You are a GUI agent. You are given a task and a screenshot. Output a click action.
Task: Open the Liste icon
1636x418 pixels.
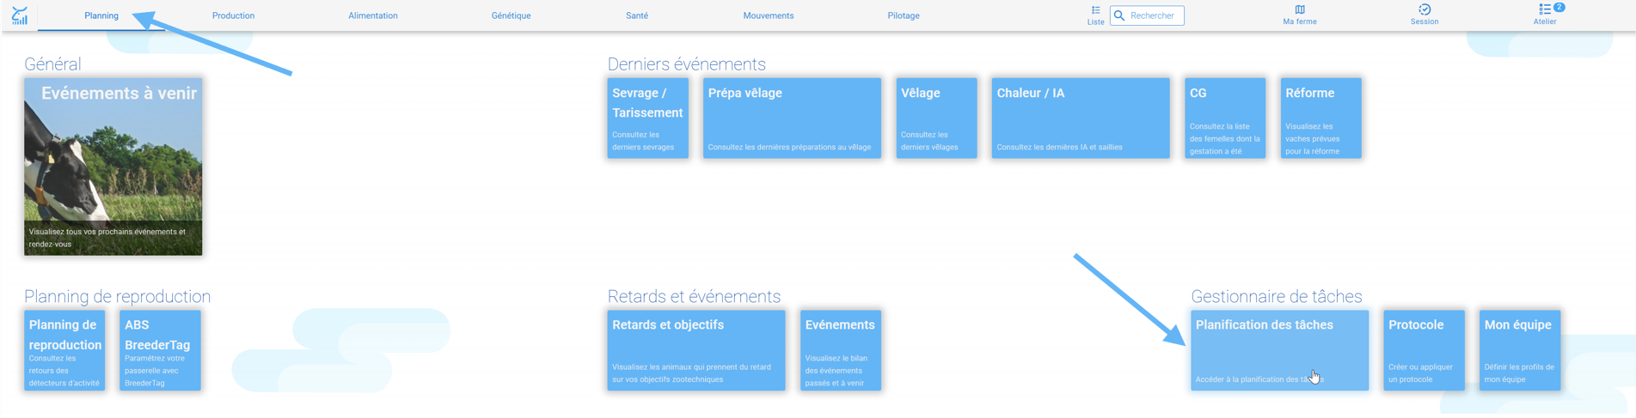(x=1095, y=15)
